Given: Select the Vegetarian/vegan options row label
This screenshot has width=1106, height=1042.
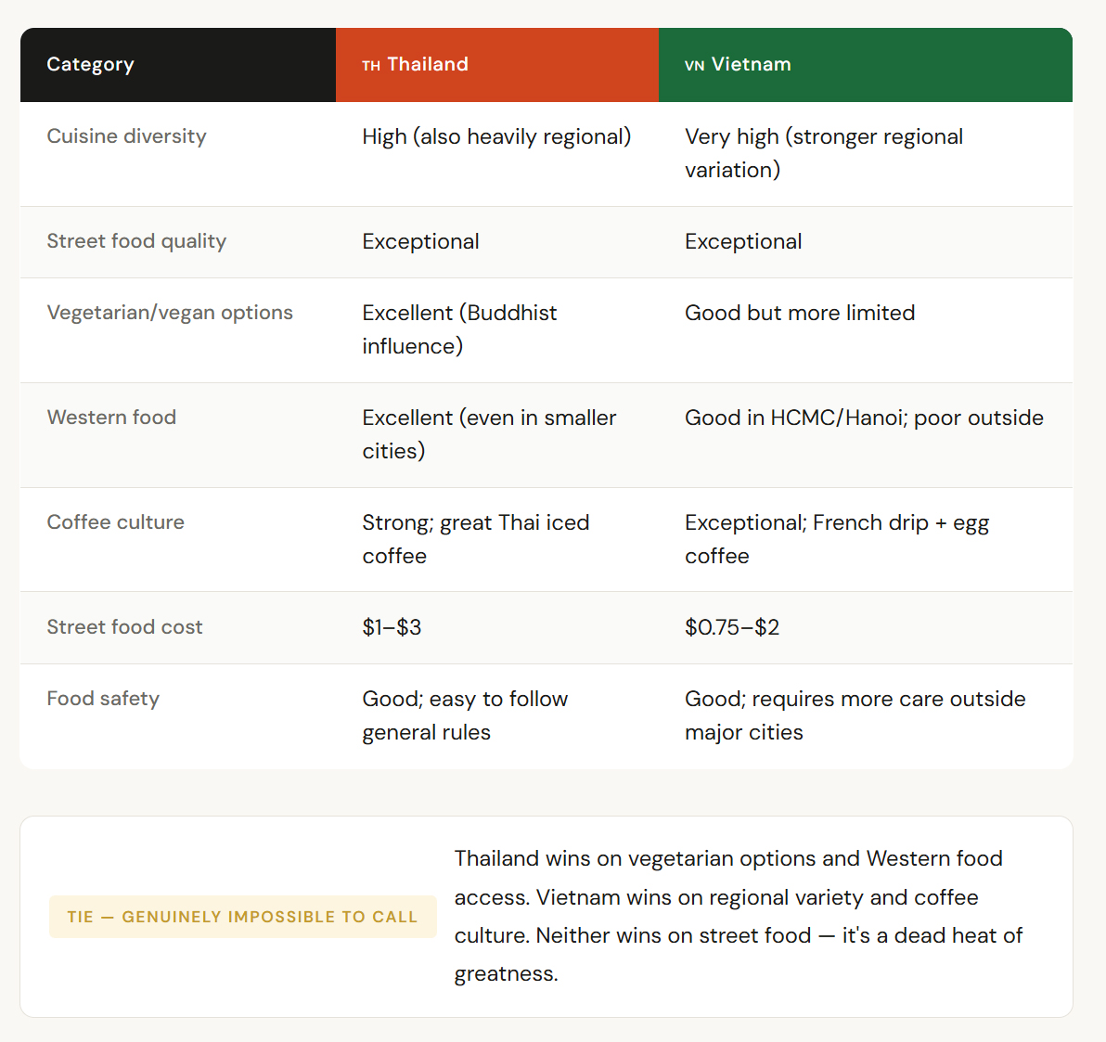Looking at the screenshot, I should tap(170, 313).
